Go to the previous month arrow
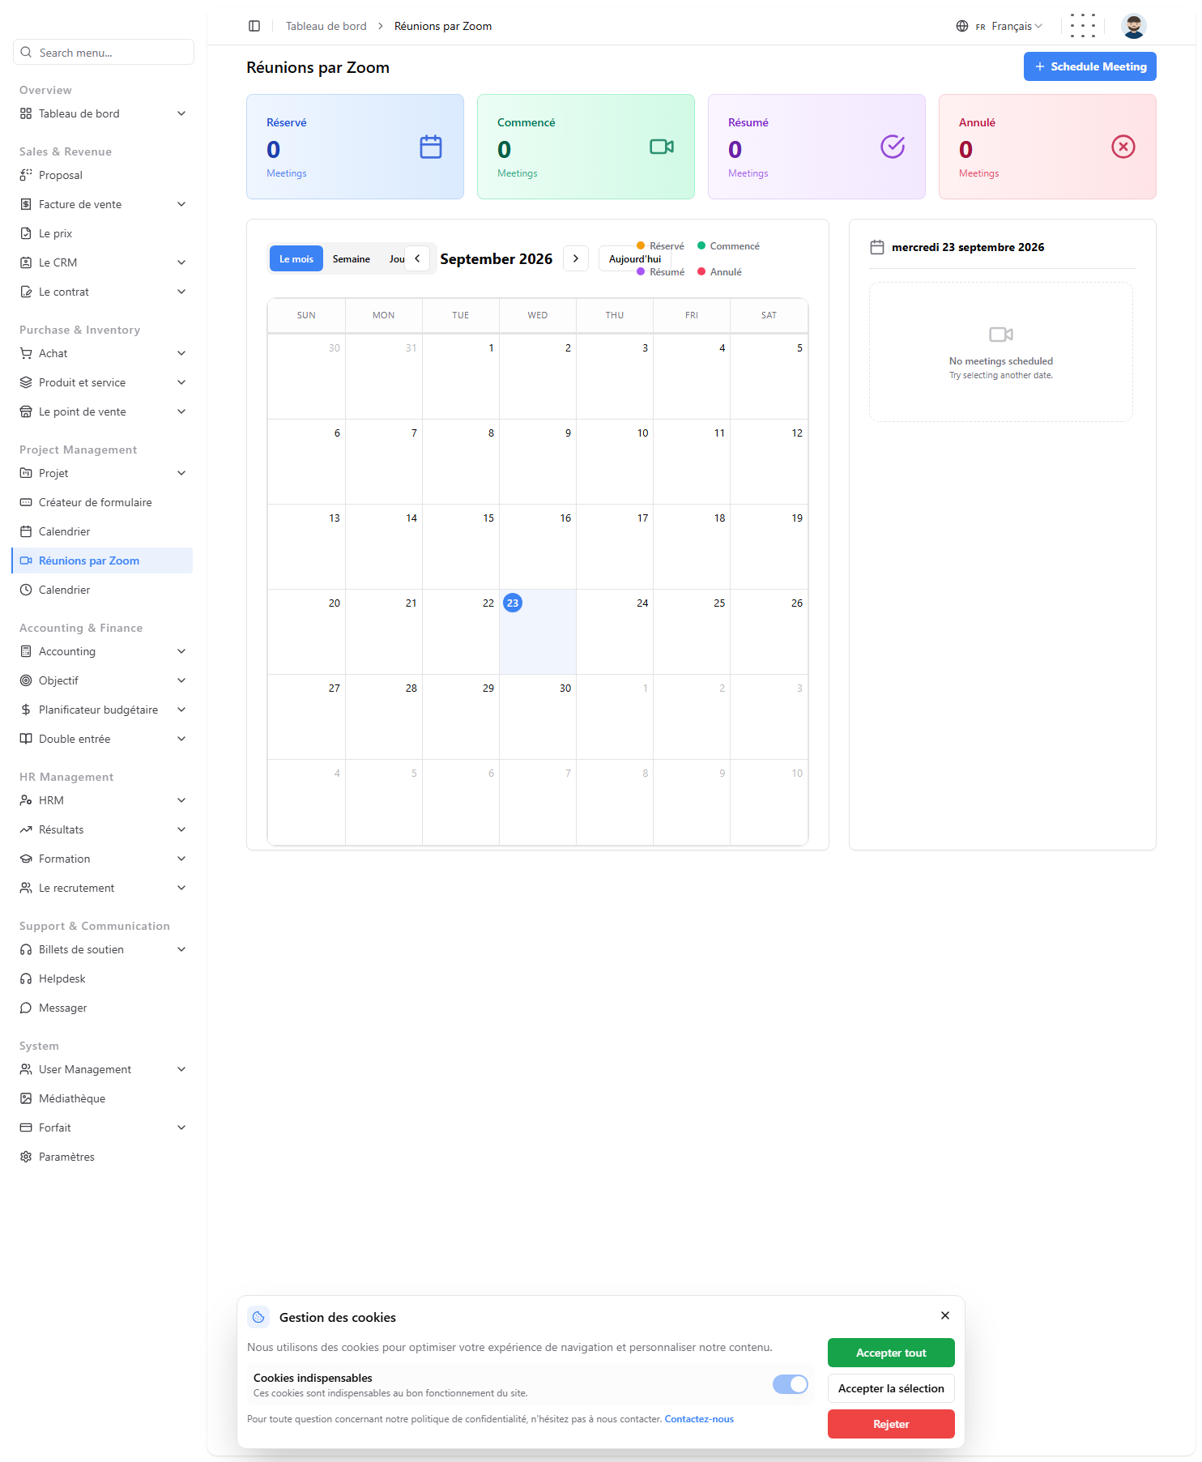Image resolution: width=1202 pixels, height=1462 pixels. pyautogui.click(x=417, y=258)
